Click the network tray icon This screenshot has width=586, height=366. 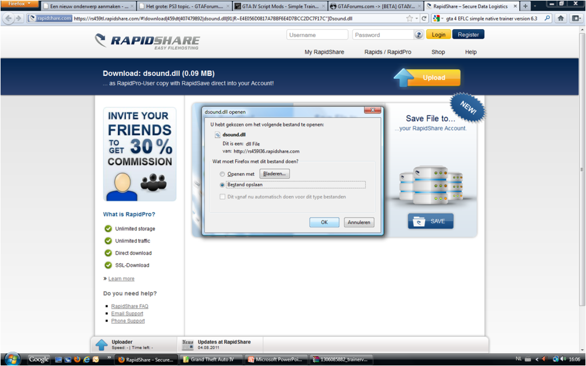(556, 359)
